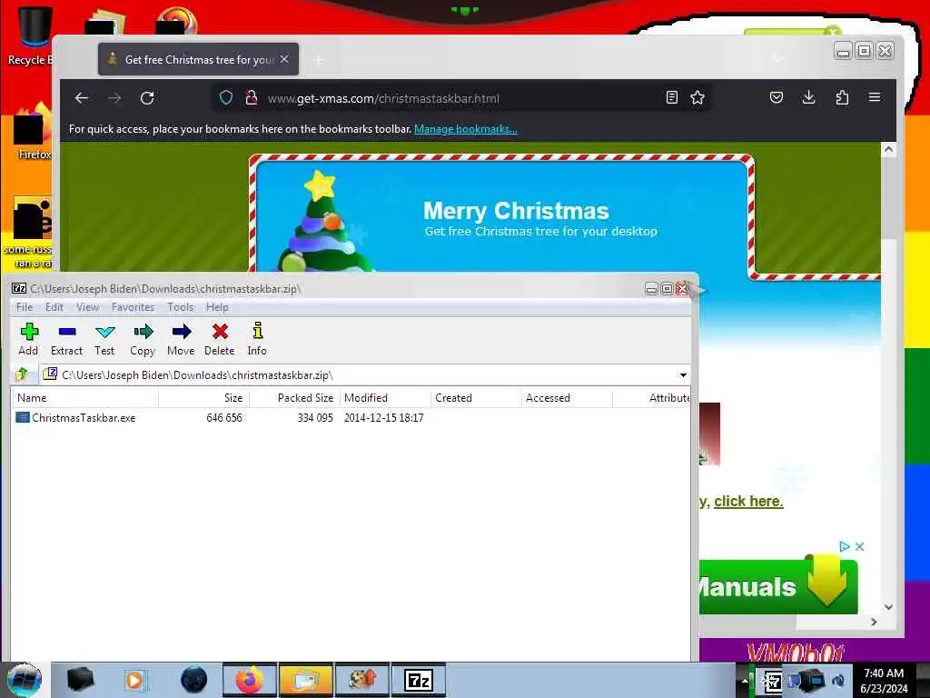Sort by the Modified column header
The image size is (930, 698).
point(385,398)
